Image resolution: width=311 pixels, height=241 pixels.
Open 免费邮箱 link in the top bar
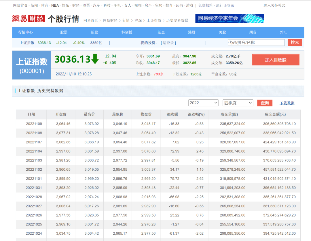tap(205, 5)
